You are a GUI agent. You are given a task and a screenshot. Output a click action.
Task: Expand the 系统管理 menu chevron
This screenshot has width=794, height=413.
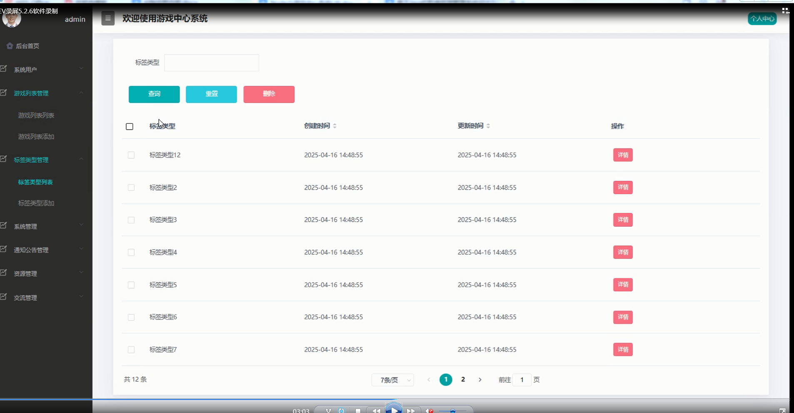pos(81,225)
